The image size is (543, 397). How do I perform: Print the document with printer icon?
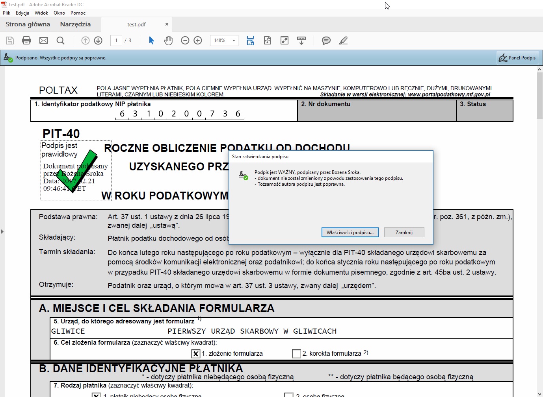click(26, 40)
